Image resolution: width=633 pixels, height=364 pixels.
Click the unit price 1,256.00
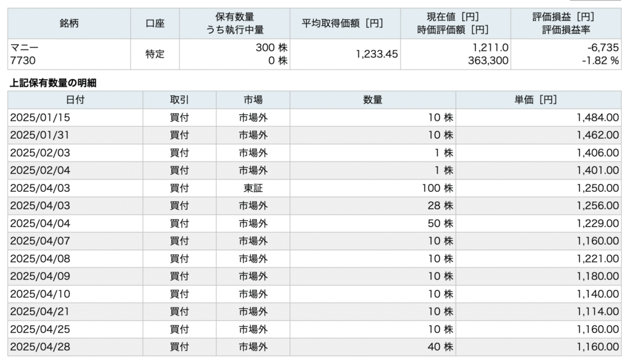tap(598, 206)
